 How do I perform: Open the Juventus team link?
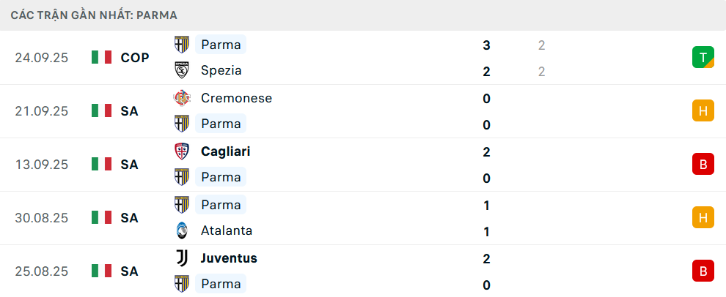[x=229, y=258]
